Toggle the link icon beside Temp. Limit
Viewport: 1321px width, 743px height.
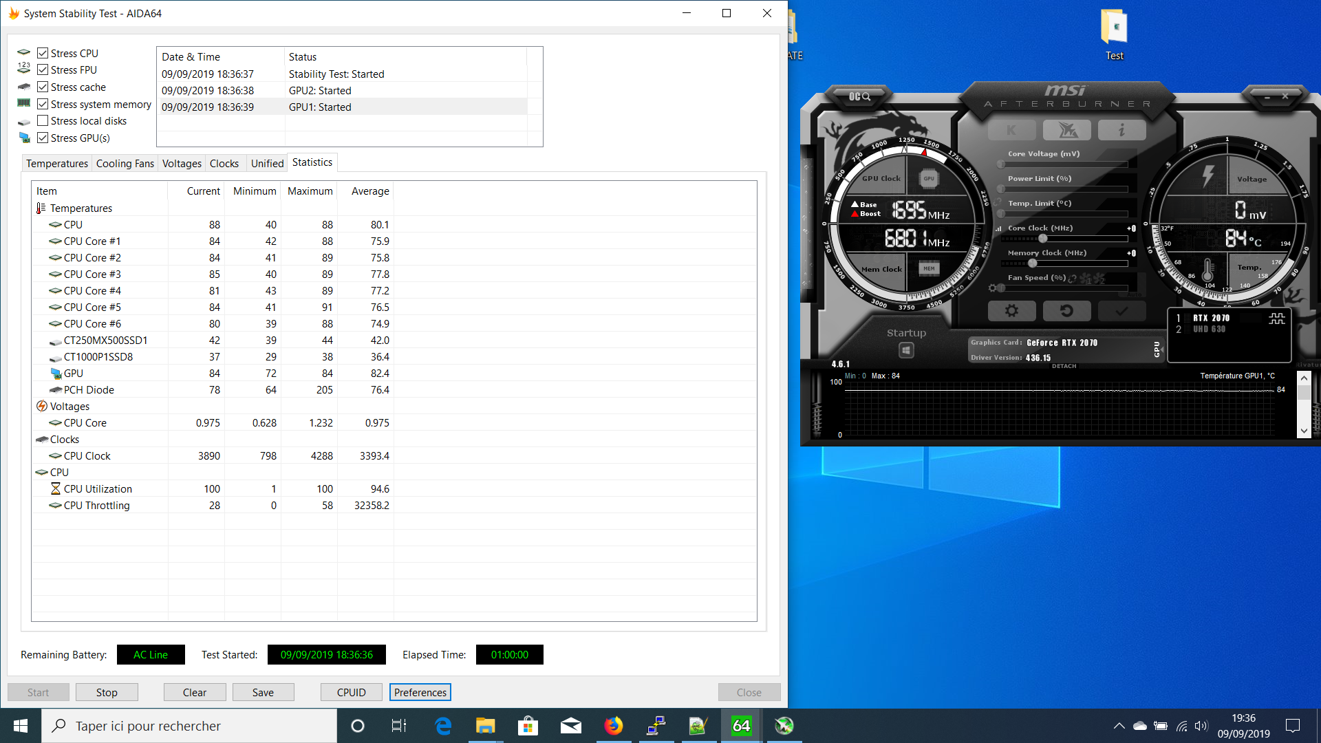pos(998,202)
